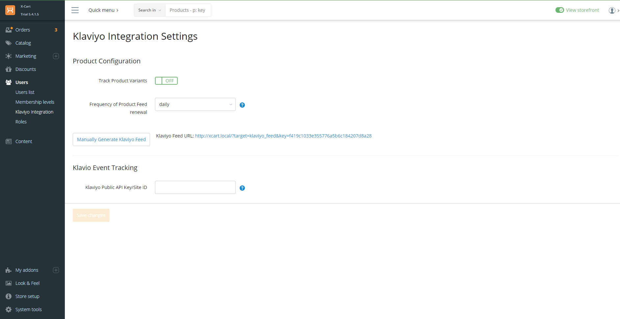Open Catalog in the sidebar
Image resolution: width=620 pixels, height=319 pixels.
tap(23, 43)
